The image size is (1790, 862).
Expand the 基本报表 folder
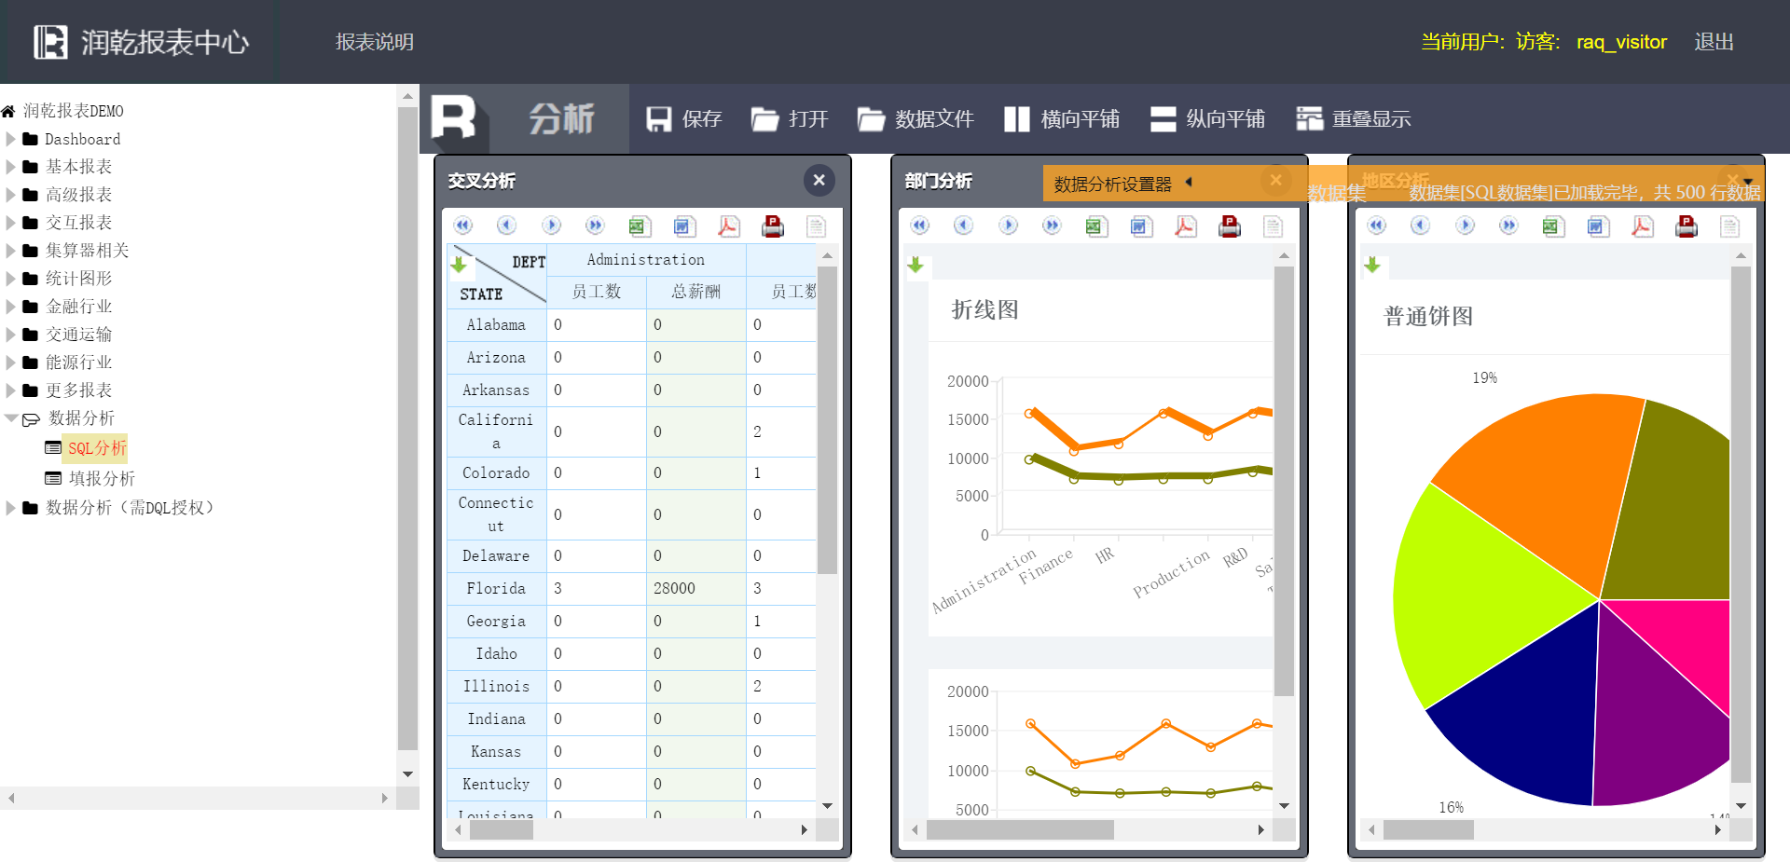(11, 167)
